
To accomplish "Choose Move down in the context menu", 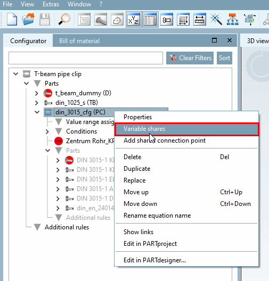I will point(186,204).
